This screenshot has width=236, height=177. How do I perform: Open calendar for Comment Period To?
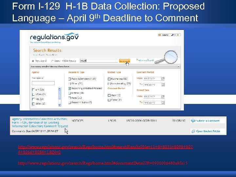[163, 85]
